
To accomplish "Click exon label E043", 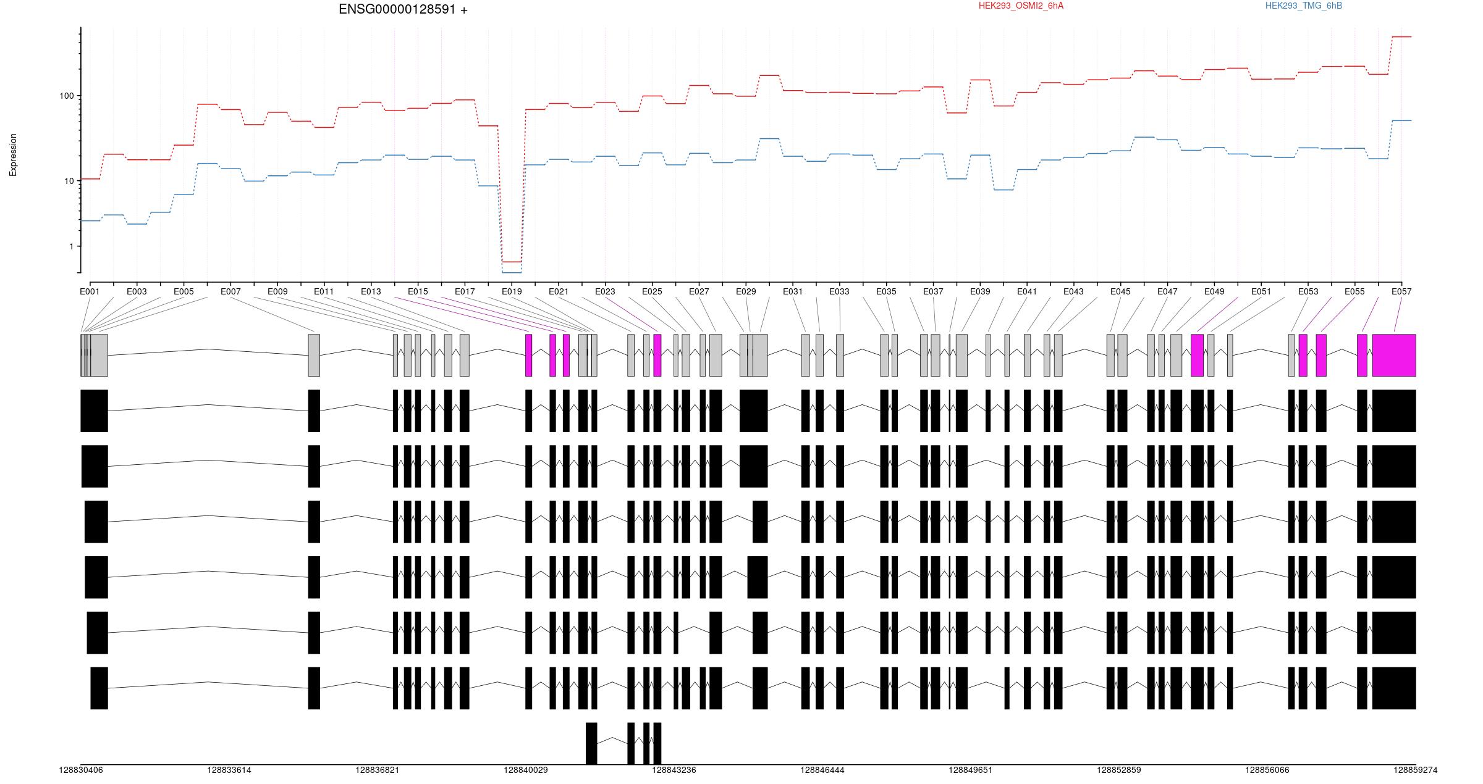I will click(x=1073, y=291).
